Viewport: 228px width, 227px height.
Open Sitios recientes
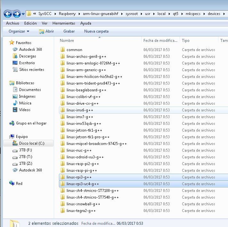click(32, 69)
